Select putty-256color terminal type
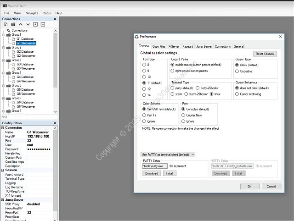Screen dimensions: 294x221 point(198,88)
